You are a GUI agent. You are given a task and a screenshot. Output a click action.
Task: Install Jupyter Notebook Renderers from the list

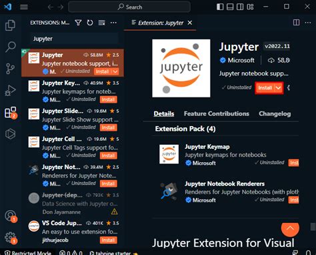(109, 184)
